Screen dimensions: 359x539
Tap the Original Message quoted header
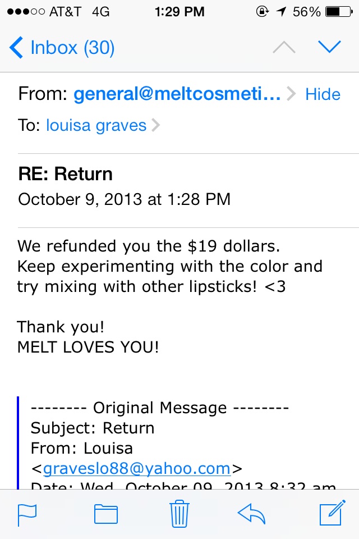160,408
